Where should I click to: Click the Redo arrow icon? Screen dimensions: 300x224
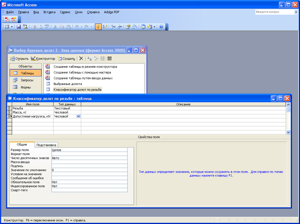point(86,27)
